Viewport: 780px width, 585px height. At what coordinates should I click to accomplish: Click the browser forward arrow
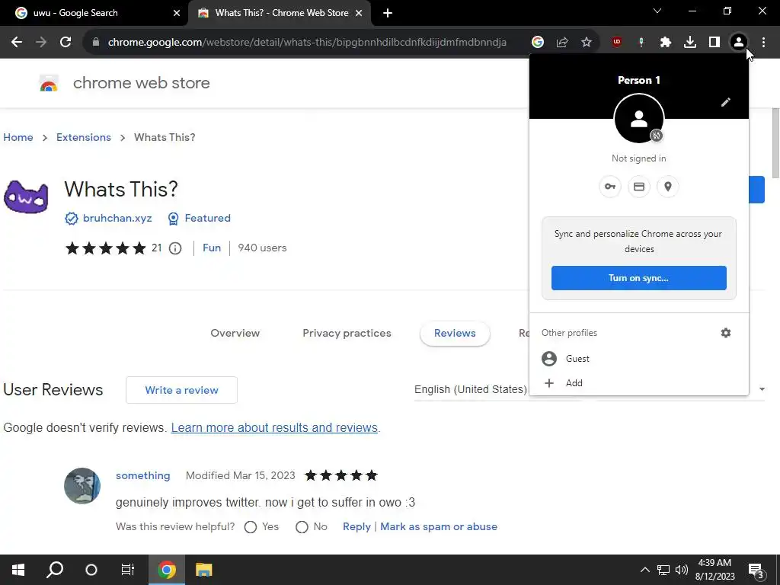[x=41, y=42]
